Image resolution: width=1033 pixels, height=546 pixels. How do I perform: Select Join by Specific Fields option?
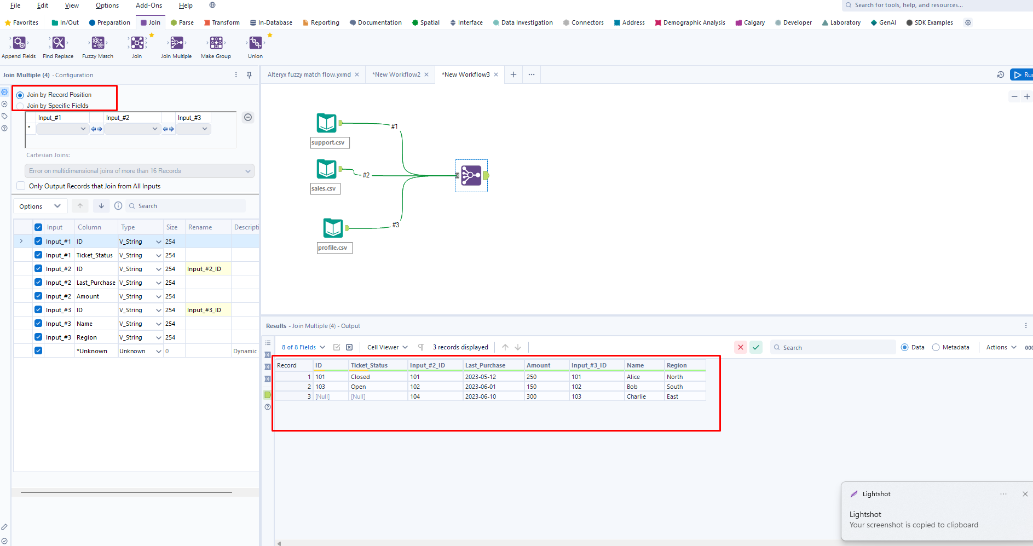(20, 106)
